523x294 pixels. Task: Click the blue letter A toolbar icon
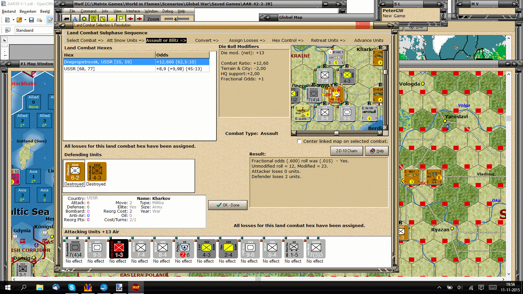pyautogui.click(x=75, y=19)
